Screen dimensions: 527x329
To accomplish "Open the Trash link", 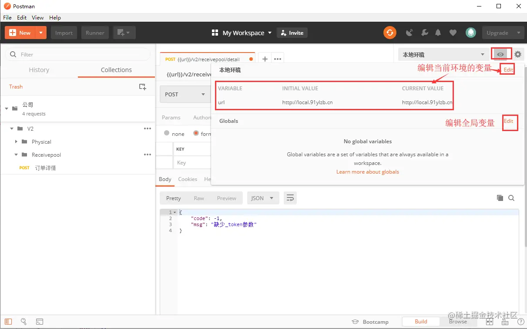I will click(16, 87).
